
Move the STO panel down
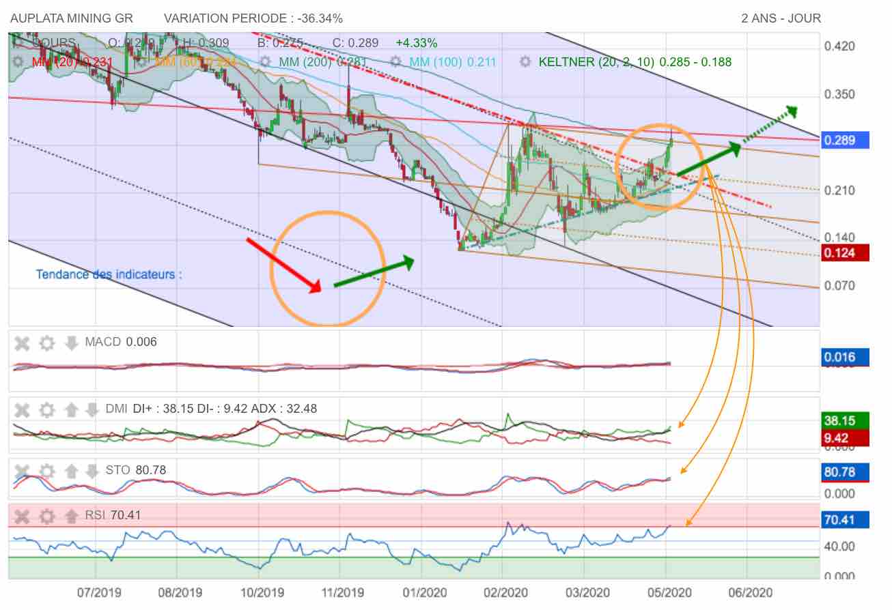[92, 470]
